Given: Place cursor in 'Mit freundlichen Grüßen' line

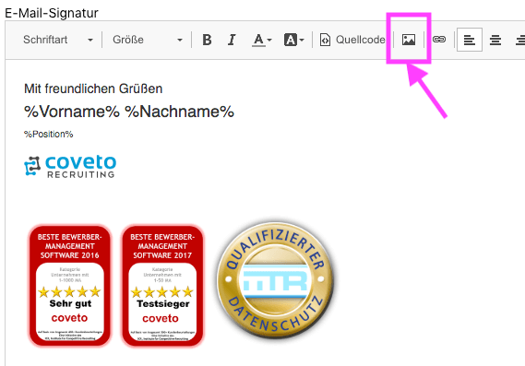Looking at the screenshot, I should point(93,89).
